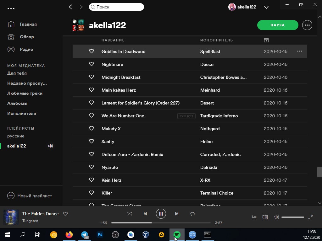Create a Новый плейлист
The height and width of the screenshot is (241, 322).
(x=30, y=196)
